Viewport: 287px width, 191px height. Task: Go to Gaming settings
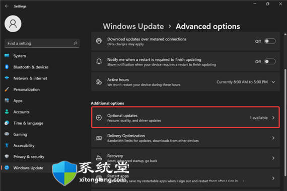(x=20, y=134)
